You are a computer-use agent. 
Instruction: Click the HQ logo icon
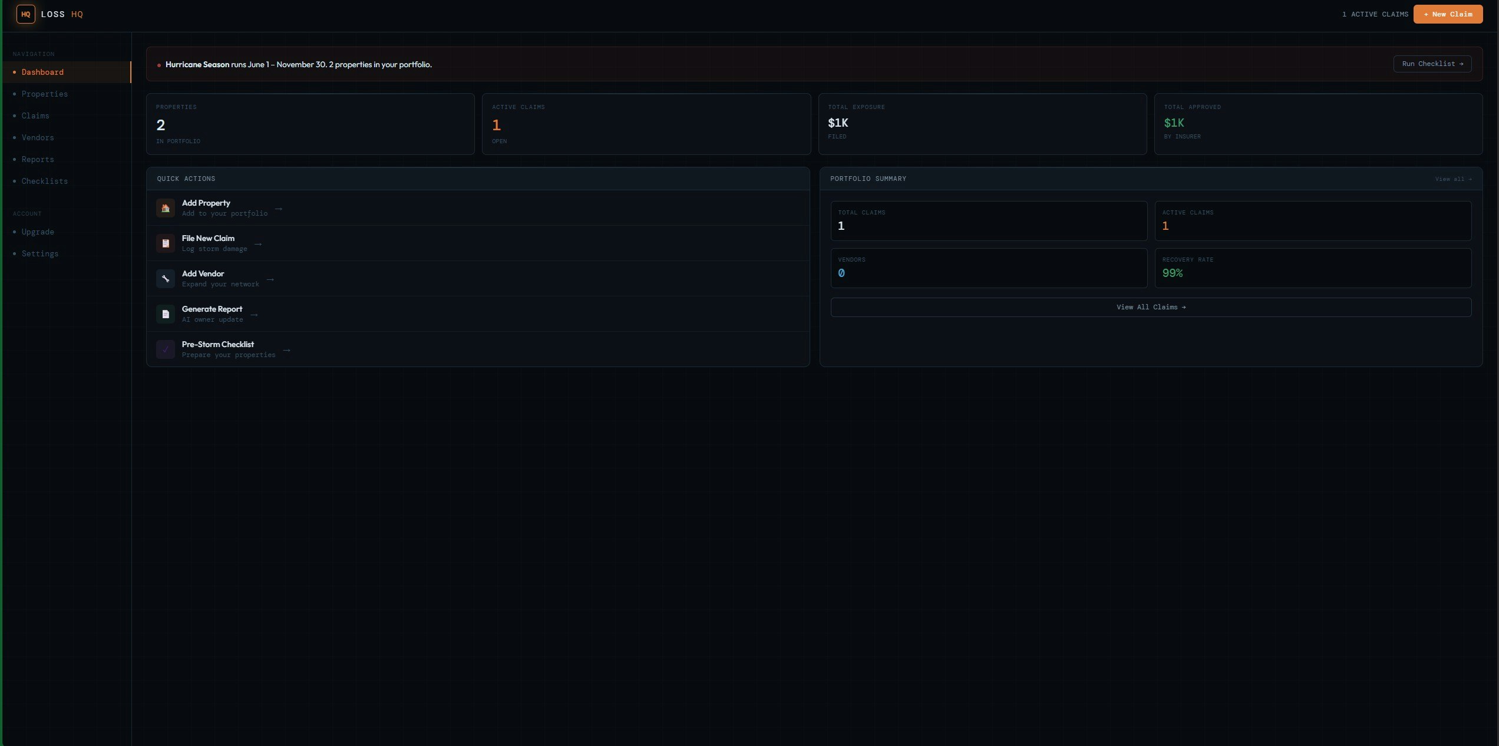[x=26, y=14]
